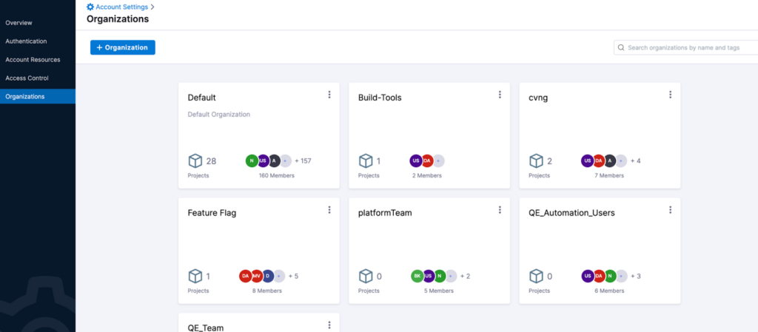This screenshot has height=332, width=758.
Task: Click '5 Members' on platformTeam card
Action: click(439, 291)
